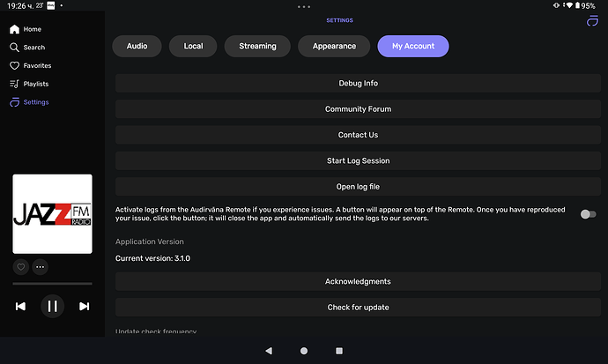This screenshot has width=608, height=364.
Task: Tap the Android home navigation button
Action: pos(304,351)
